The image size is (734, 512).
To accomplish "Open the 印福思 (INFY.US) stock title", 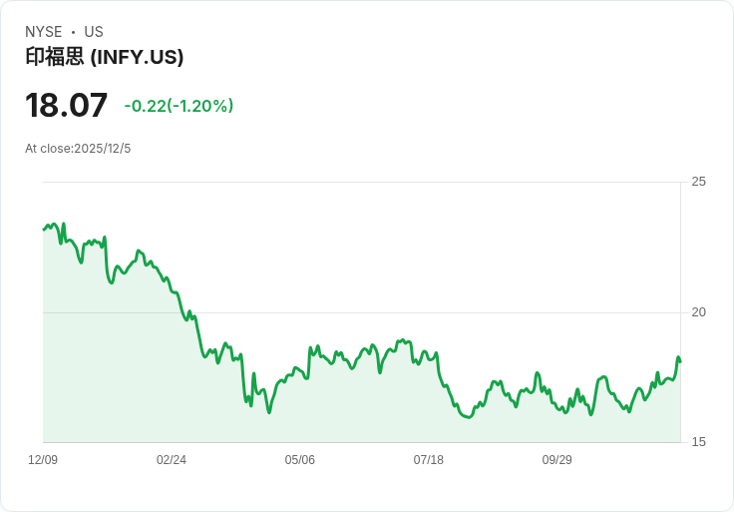I will (x=105, y=58).
